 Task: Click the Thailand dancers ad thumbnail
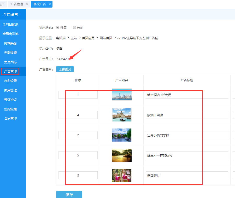pos(122,175)
